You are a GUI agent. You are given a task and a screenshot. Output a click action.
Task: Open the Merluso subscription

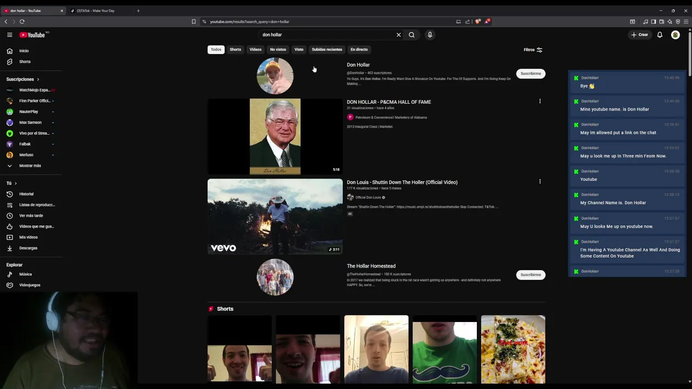tap(31, 155)
